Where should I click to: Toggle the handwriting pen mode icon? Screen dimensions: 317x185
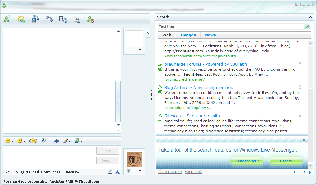110,172
